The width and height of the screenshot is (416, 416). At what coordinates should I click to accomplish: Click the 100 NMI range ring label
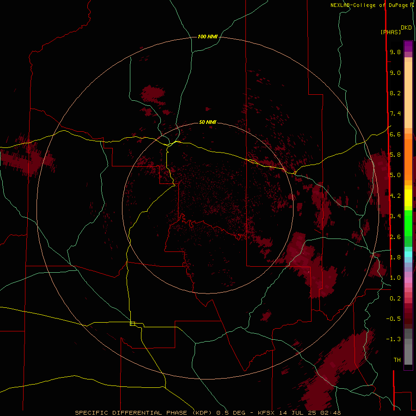pyautogui.click(x=208, y=37)
